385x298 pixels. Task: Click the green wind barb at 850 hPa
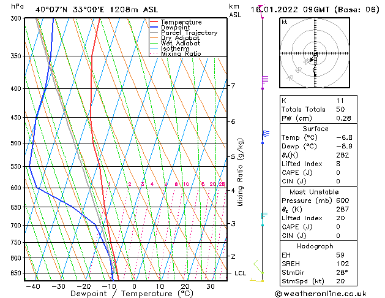[x=258, y=267]
